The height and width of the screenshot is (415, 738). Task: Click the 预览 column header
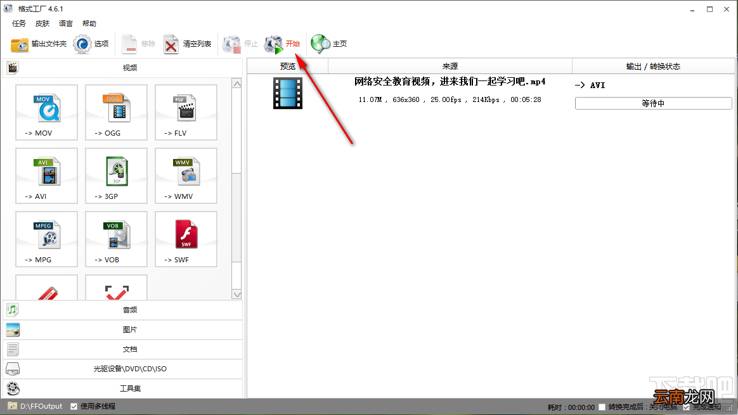[x=288, y=67]
